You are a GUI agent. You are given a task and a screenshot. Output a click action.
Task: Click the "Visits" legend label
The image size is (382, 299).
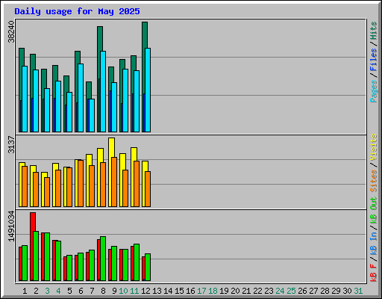[x=373, y=147]
